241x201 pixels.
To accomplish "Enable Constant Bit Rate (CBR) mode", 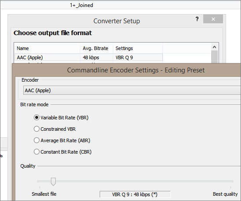I will [36, 152].
